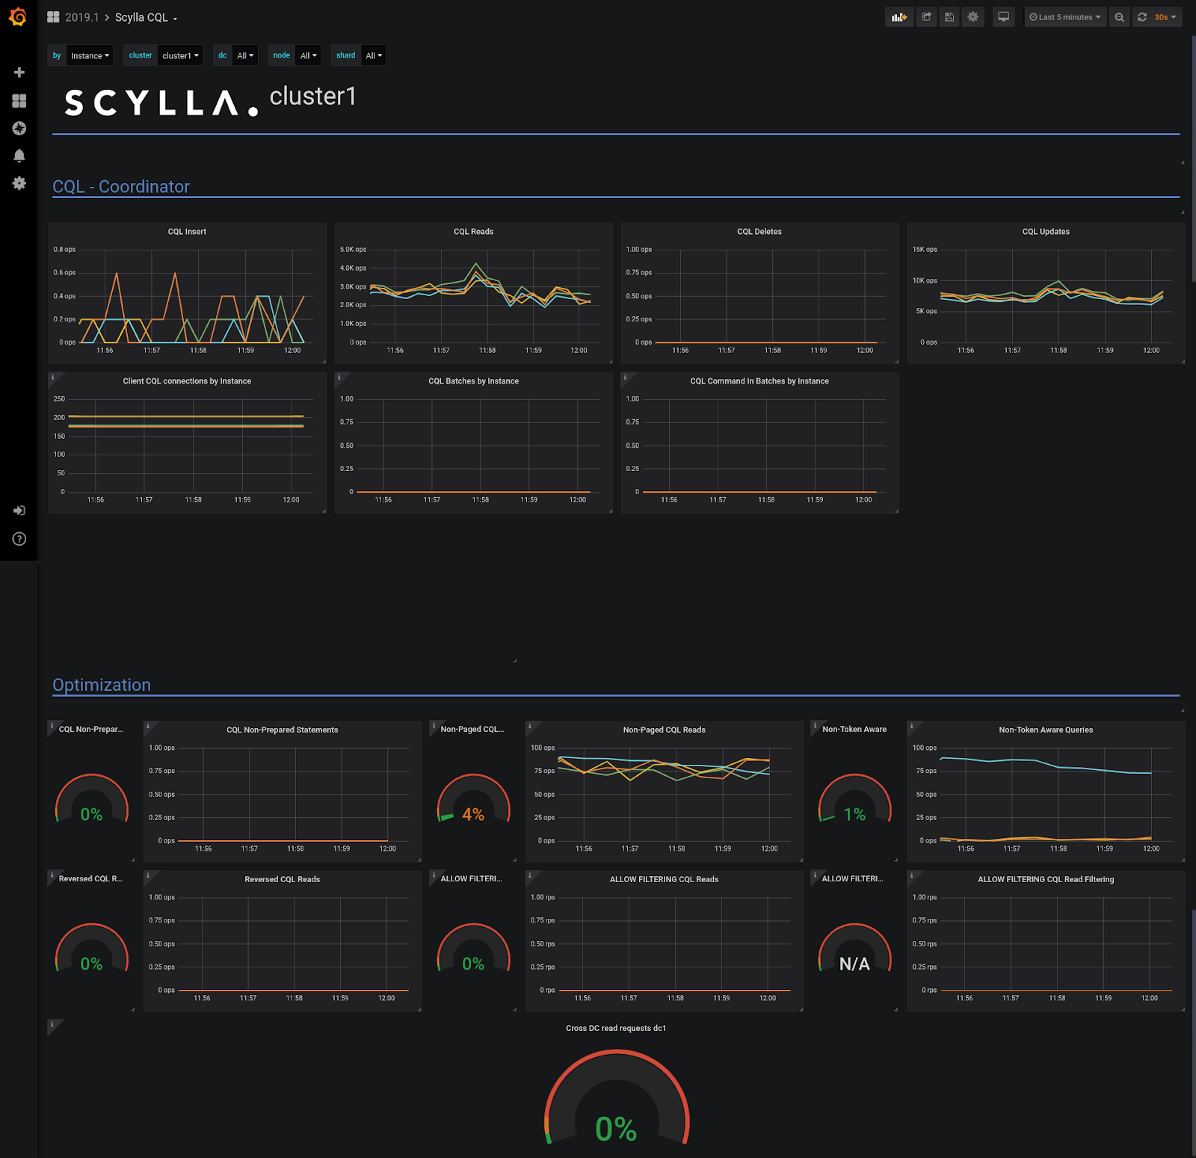
Task: Click the Share dashboard icon
Action: [x=926, y=17]
